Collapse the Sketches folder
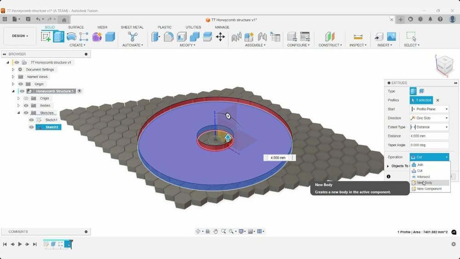The image size is (460, 259). (x=18, y=113)
